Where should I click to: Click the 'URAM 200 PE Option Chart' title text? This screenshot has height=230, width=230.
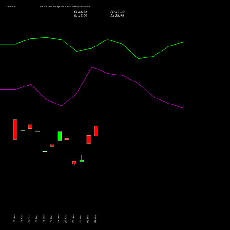click(x=55, y=6)
